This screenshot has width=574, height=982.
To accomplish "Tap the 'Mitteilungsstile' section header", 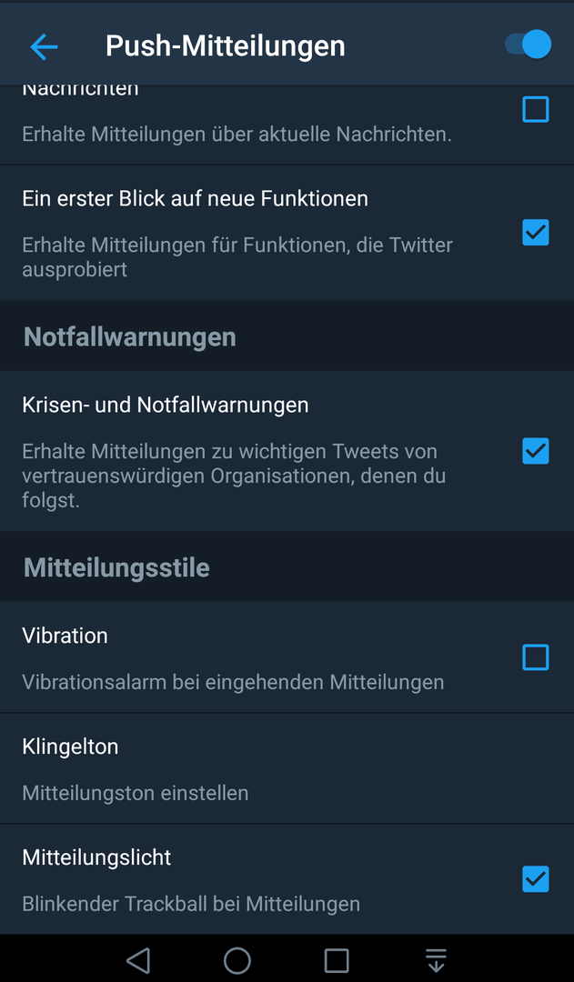I will 116,568.
